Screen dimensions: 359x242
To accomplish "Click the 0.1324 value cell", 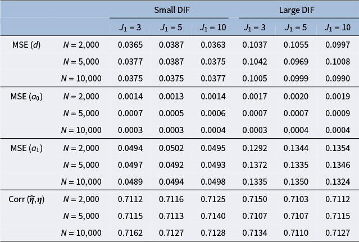I will [337, 182].
